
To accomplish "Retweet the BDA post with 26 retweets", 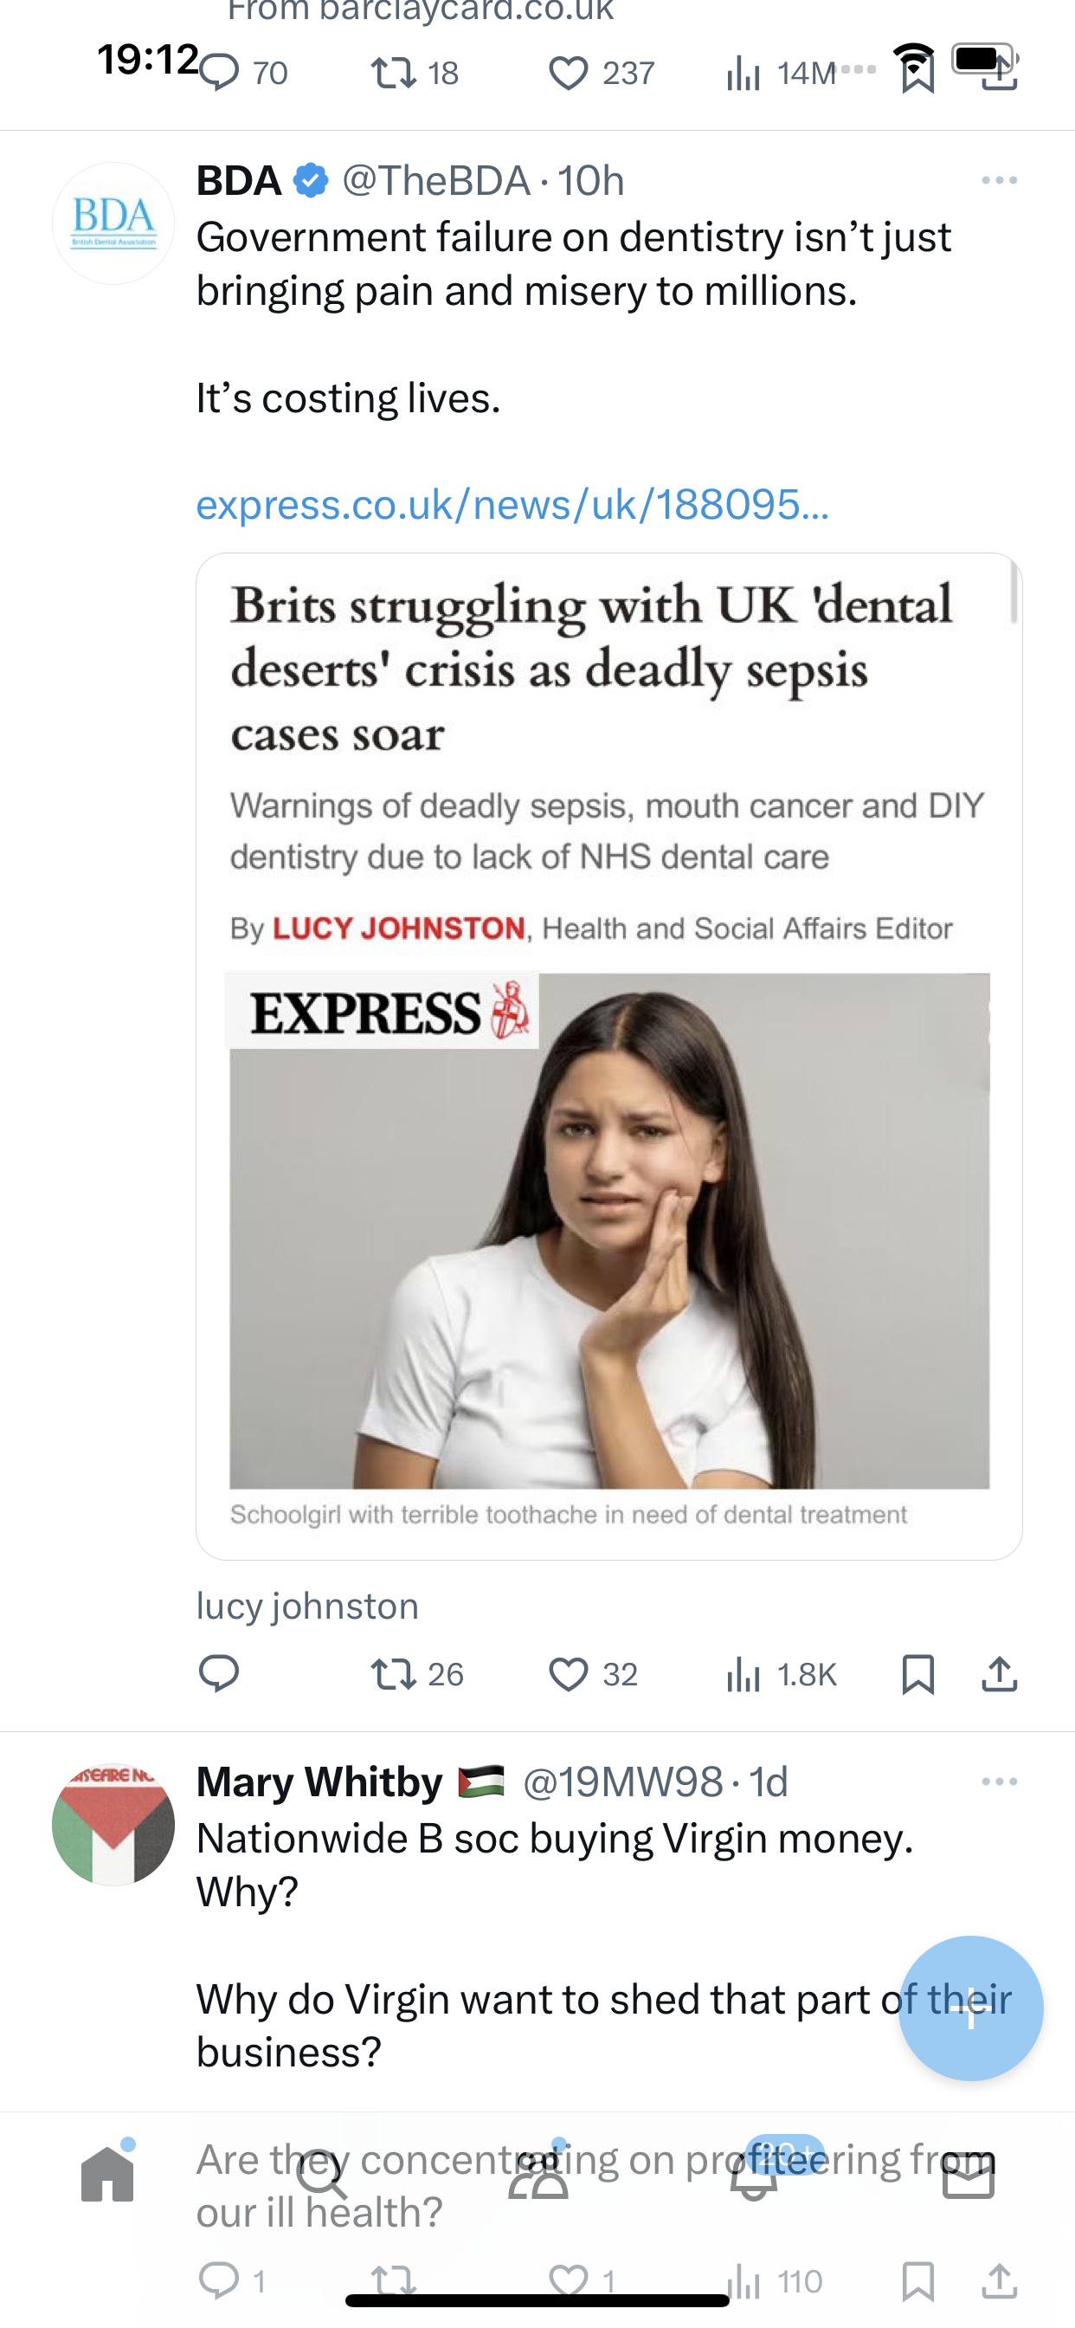I will point(417,1674).
